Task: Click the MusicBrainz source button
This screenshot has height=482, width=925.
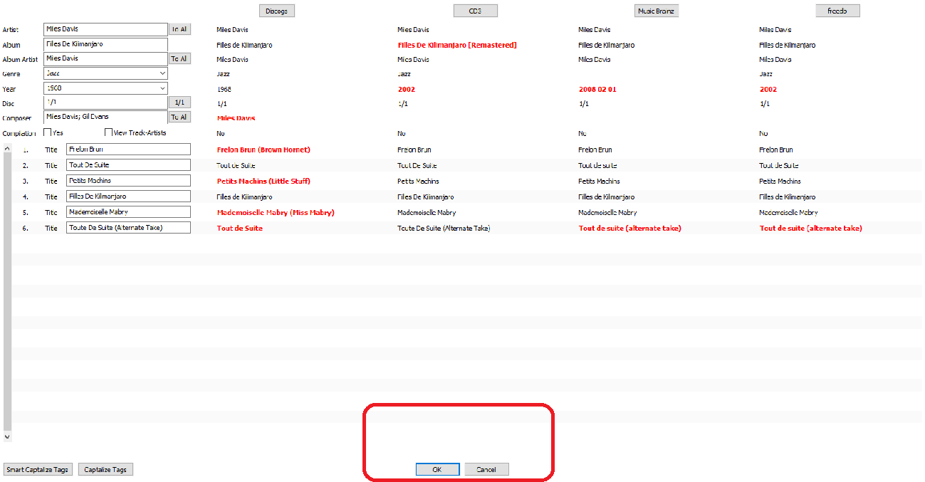Action: (x=656, y=11)
